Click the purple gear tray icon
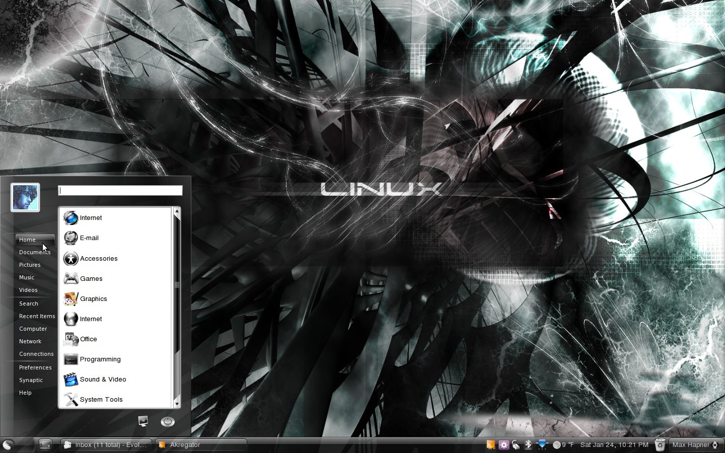 pos(503,445)
